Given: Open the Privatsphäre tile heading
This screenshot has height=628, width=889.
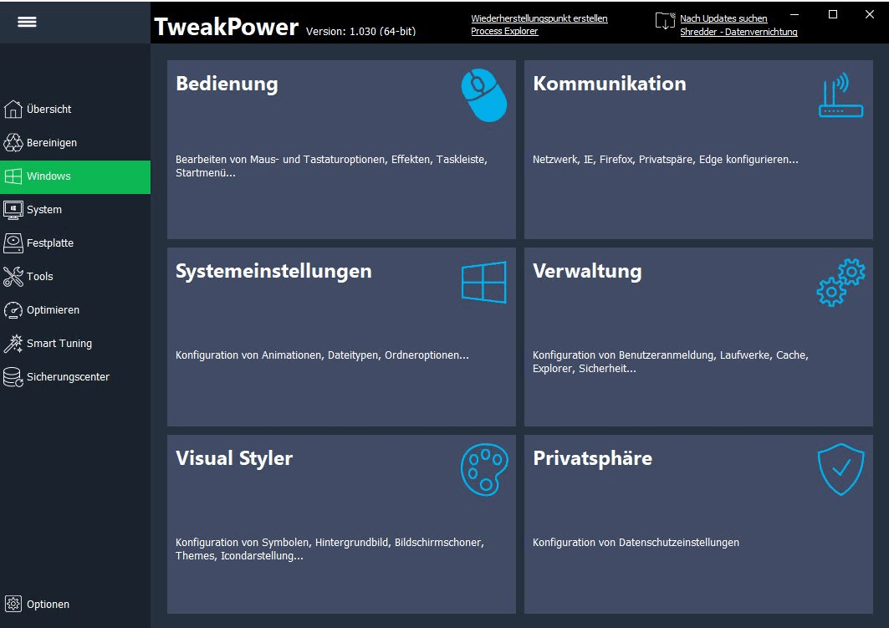Looking at the screenshot, I should [x=592, y=458].
